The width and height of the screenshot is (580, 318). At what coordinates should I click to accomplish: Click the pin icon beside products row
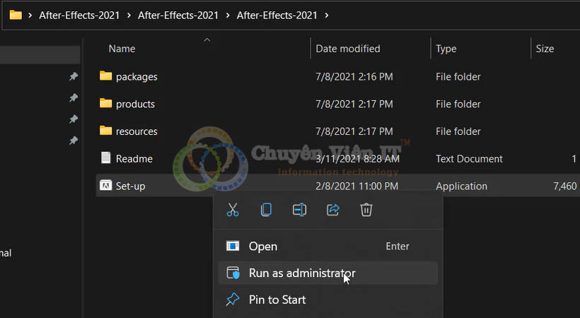point(74,98)
